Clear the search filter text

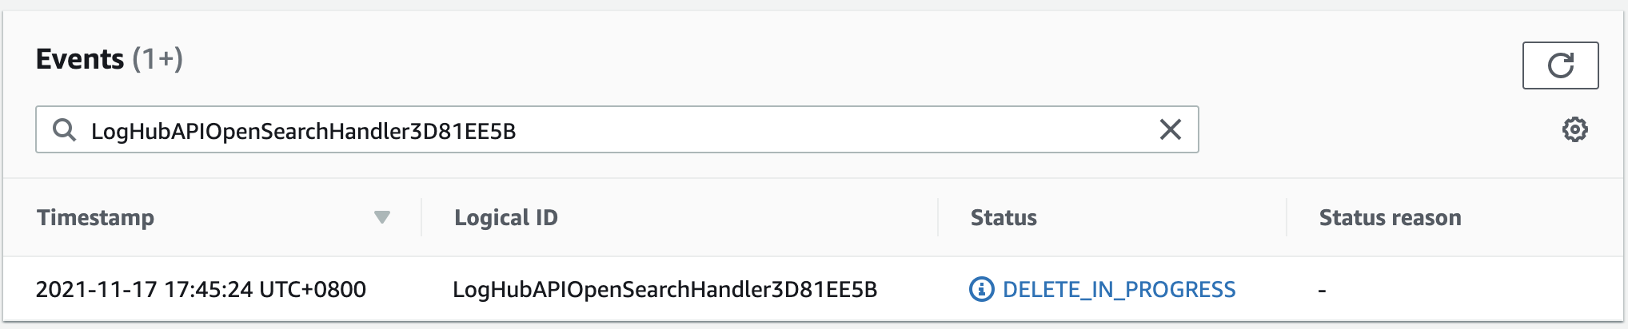(x=1170, y=129)
